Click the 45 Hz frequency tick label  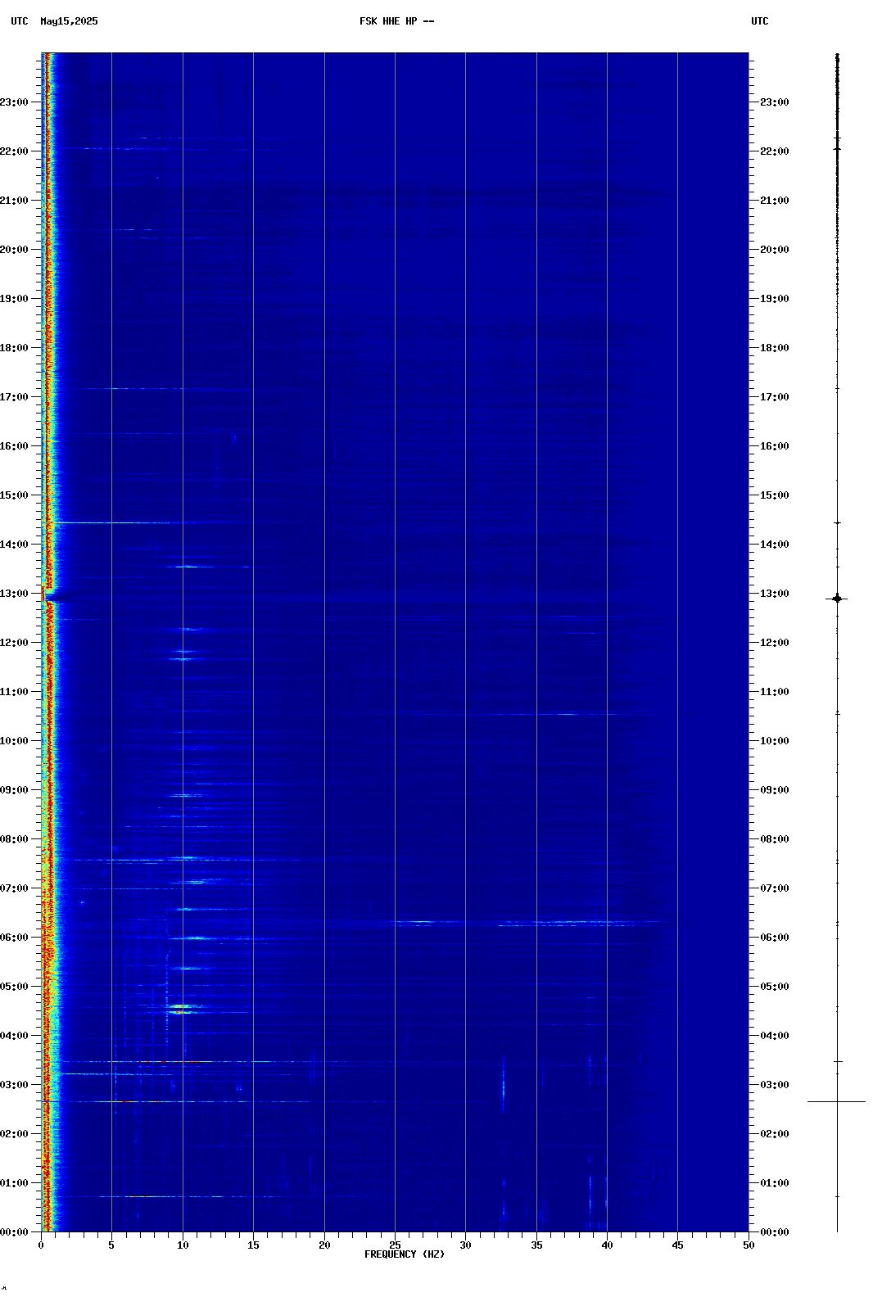(x=677, y=1245)
